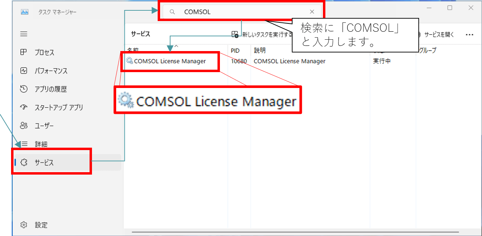The width and height of the screenshot is (482, 236).
Task: Open the パフォーマンス page
Action: pos(50,71)
